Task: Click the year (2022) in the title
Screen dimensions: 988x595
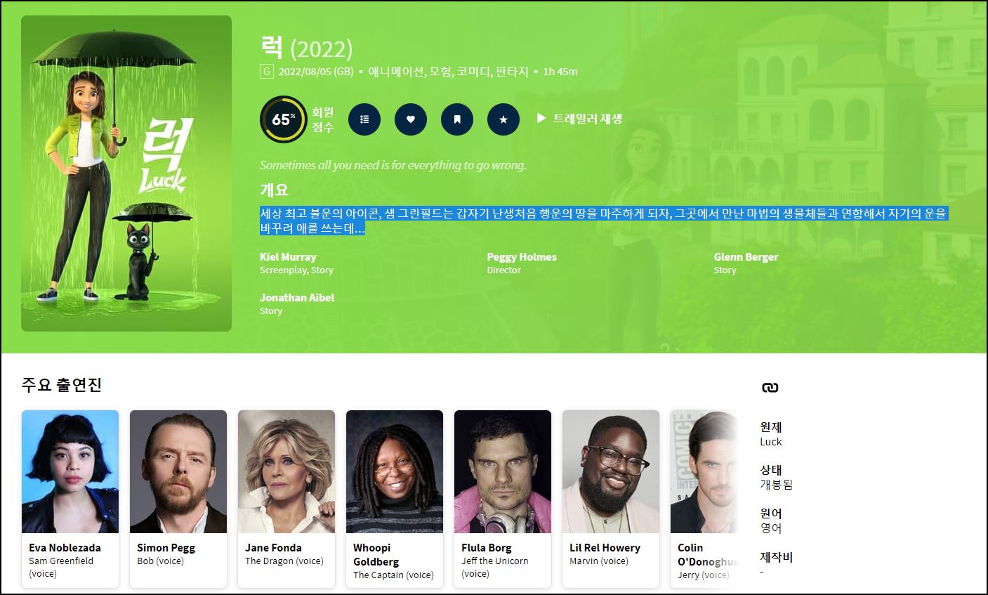Action: [x=321, y=49]
